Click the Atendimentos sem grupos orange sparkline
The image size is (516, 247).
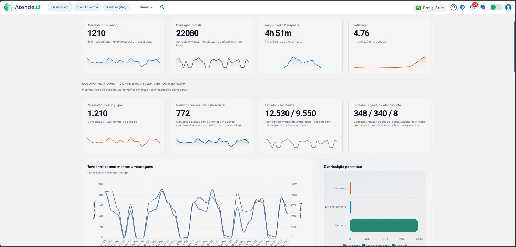click(x=124, y=142)
